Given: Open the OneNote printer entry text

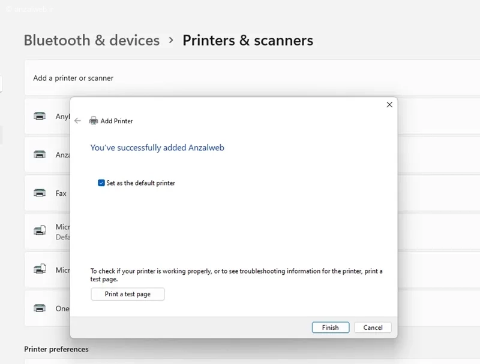Looking at the screenshot, I should [62, 308].
